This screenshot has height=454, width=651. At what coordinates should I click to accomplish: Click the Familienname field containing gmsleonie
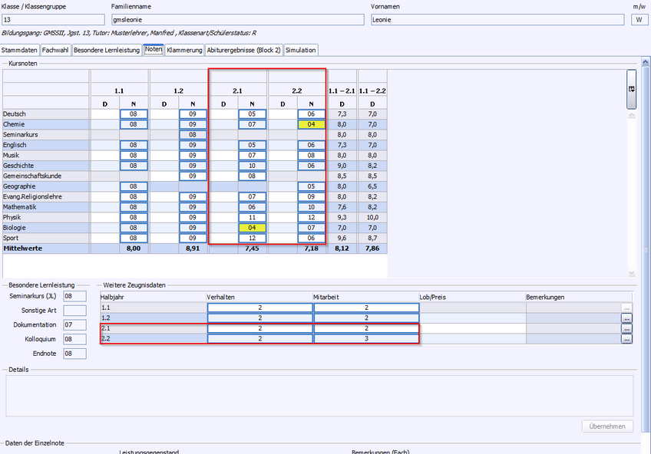(x=237, y=20)
